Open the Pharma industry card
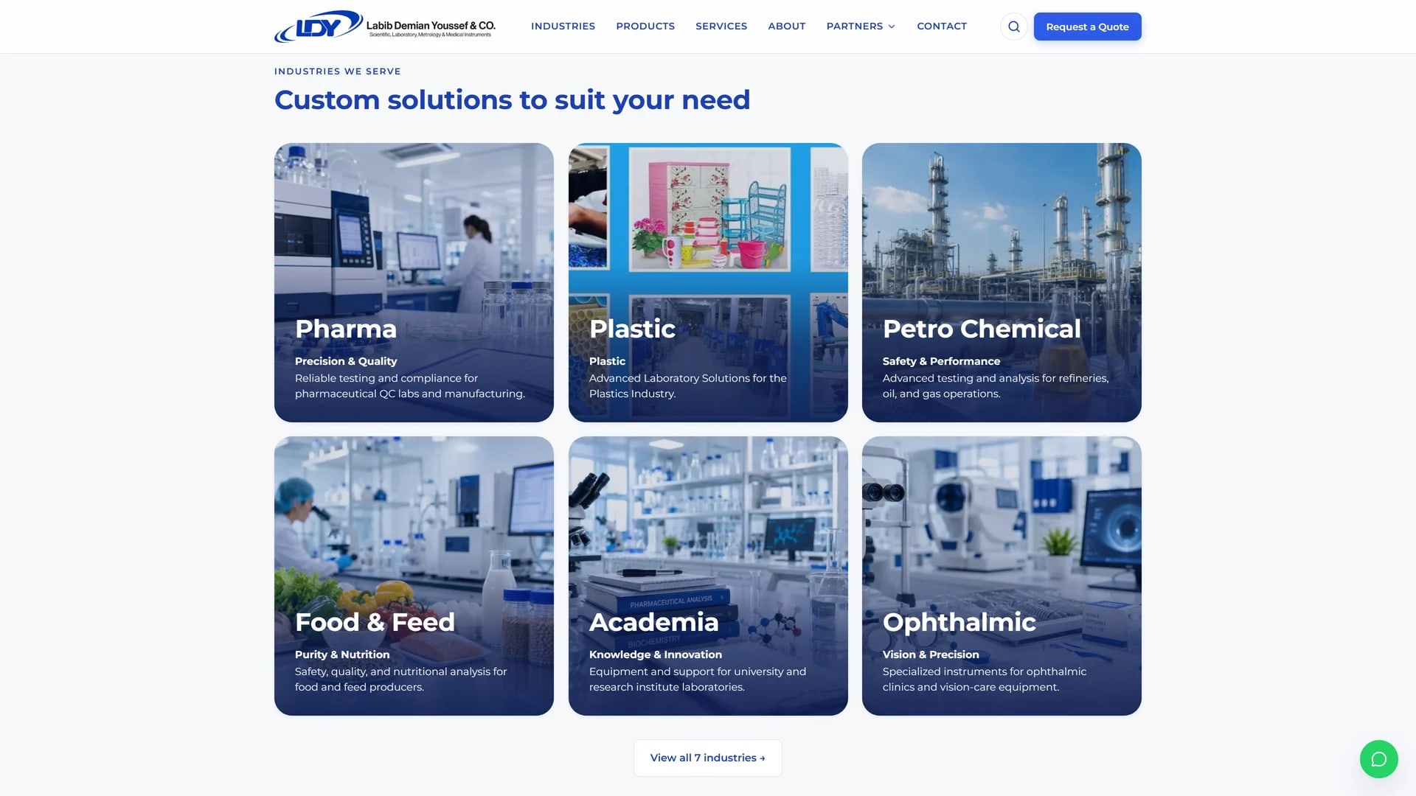Viewport: 1416px width, 796px height. point(414,282)
